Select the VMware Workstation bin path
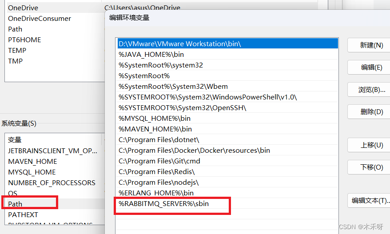Image resolution: width=390 pixels, height=234 pixels. coord(179,44)
